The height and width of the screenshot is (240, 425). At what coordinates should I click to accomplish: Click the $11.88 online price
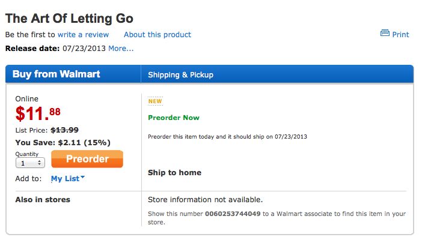[38, 112]
